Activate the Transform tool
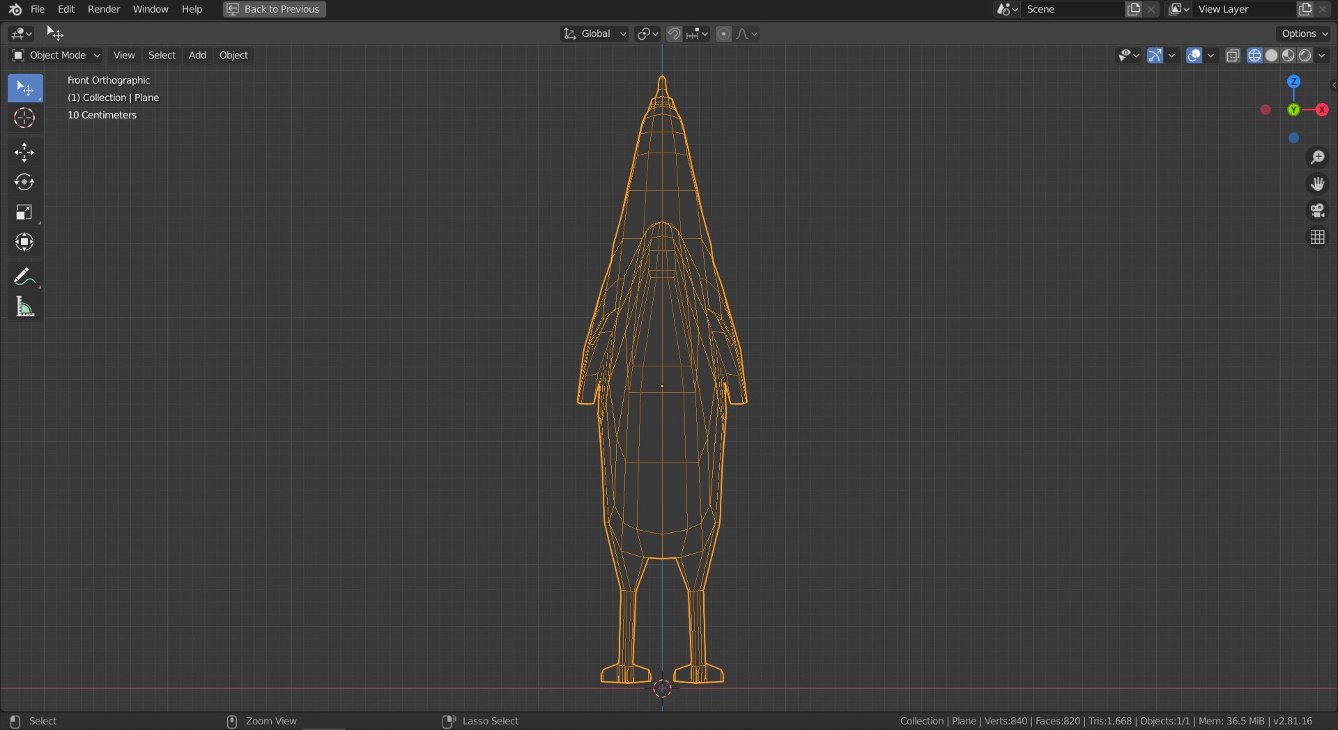The height and width of the screenshot is (730, 1338). pyautogui.click(x=25, y=242)
